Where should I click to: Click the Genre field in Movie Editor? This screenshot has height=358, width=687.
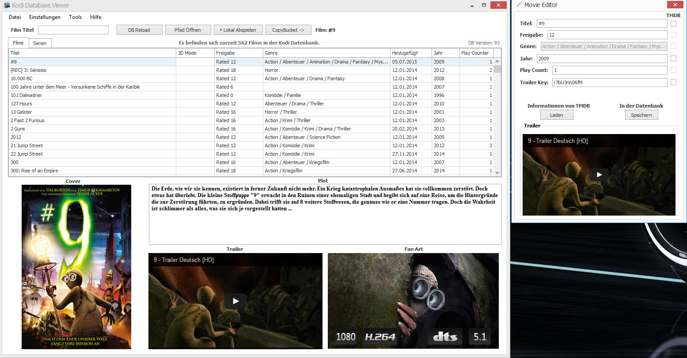(604, 46)
